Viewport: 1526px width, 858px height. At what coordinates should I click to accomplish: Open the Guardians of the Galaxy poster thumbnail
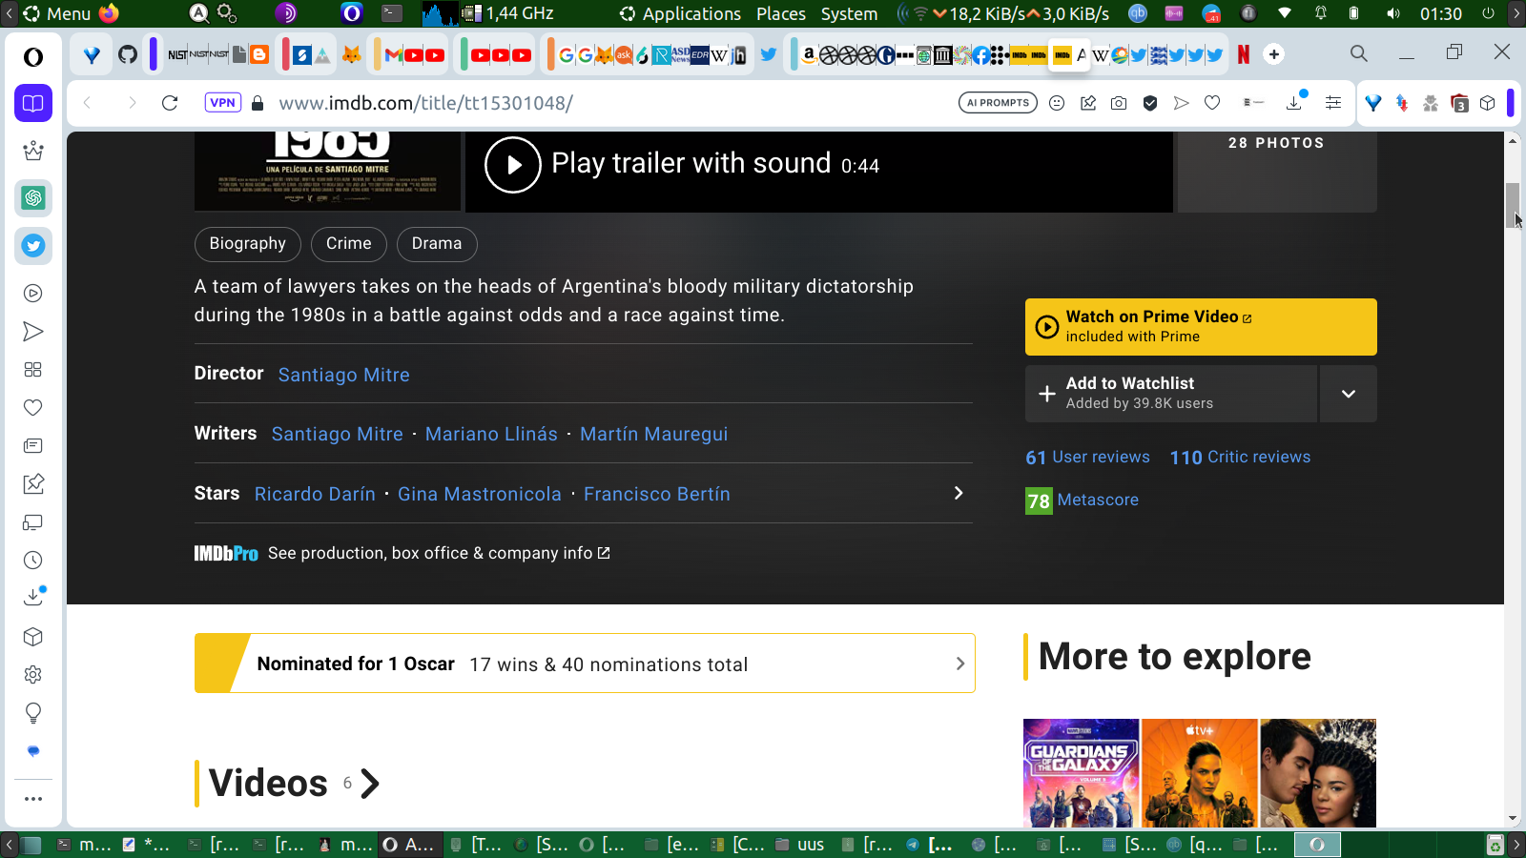click(1082, 773)
